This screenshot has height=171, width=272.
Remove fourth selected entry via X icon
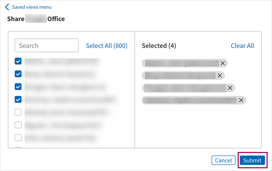pos(241,100)
